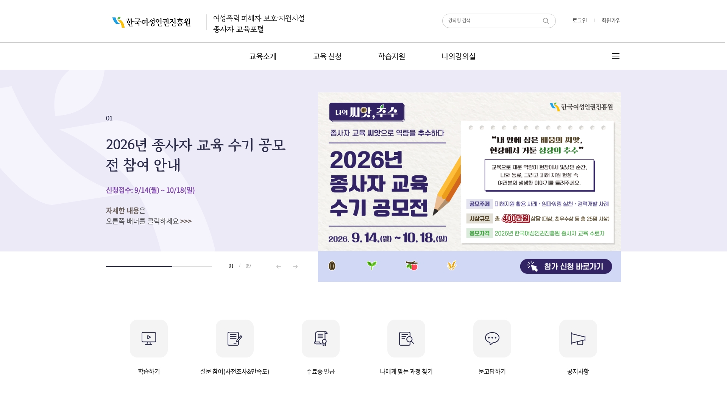Click the 설문 참여(사전조사&만족도) label
The width and height of the screenshot is (727, 409).
coord(235,372)
